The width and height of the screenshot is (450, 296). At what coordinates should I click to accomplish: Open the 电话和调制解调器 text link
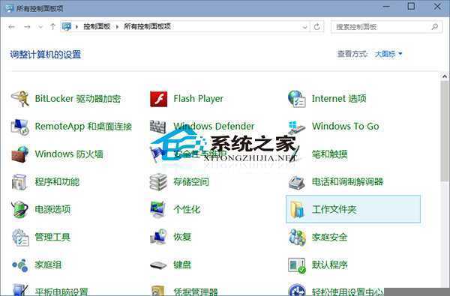[348, 182]
